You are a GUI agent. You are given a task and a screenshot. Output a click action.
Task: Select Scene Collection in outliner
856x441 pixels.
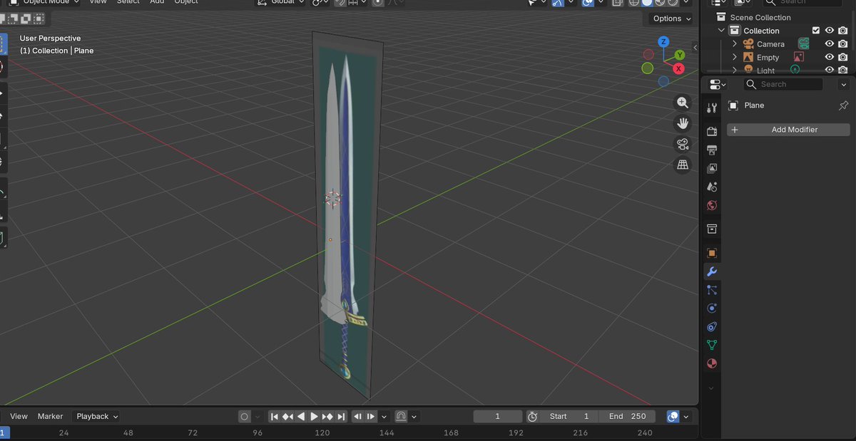(x=760, y=17)
